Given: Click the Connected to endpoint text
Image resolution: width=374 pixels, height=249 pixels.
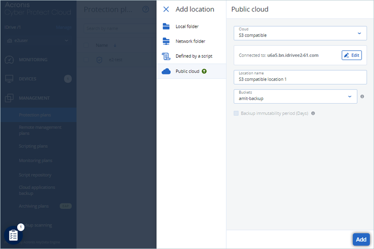Looking at the screenshot, I should (x=278, y=55).
